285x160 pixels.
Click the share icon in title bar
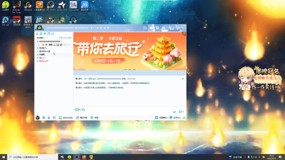[105, 28]
